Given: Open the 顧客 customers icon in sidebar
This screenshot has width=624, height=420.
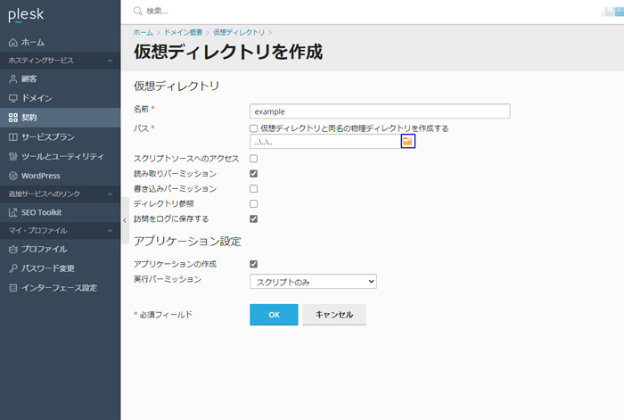Looking at the screenshot, I should (13, 78).
